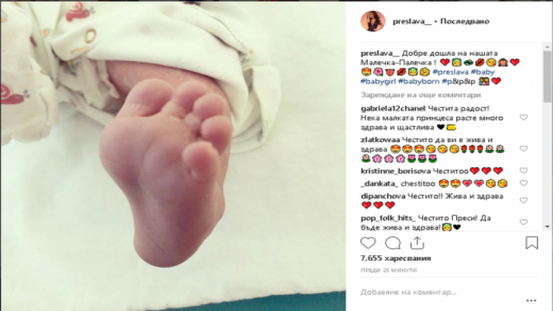Viewport: 553px width, 311px height.
Task: Open the #preslava hashtag link
Action: point(451,72)
